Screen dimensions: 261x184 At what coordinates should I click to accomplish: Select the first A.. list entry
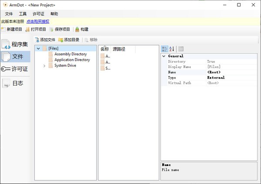105,56
